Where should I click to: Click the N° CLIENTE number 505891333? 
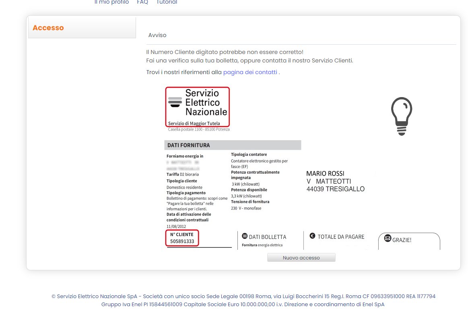pyautogui.click(x=182, y=241)
